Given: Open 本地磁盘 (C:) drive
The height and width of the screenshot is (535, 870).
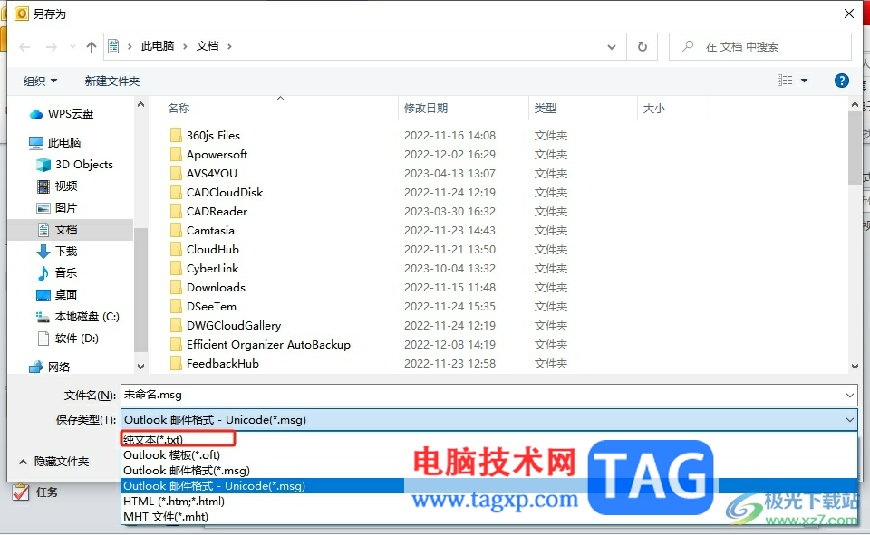Looking at the screenshot, I should click(x=78, y=317).
